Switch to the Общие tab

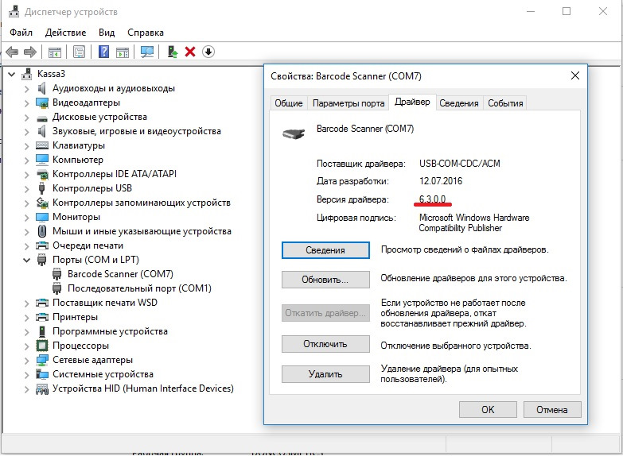click(289, 103)
